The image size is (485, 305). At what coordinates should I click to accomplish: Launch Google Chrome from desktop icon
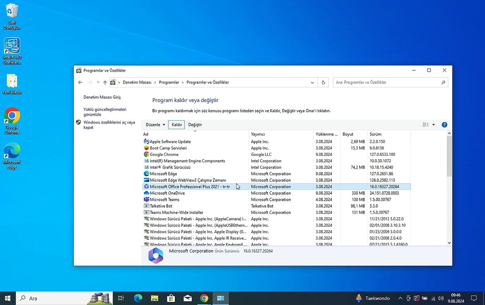coord(12,120)
